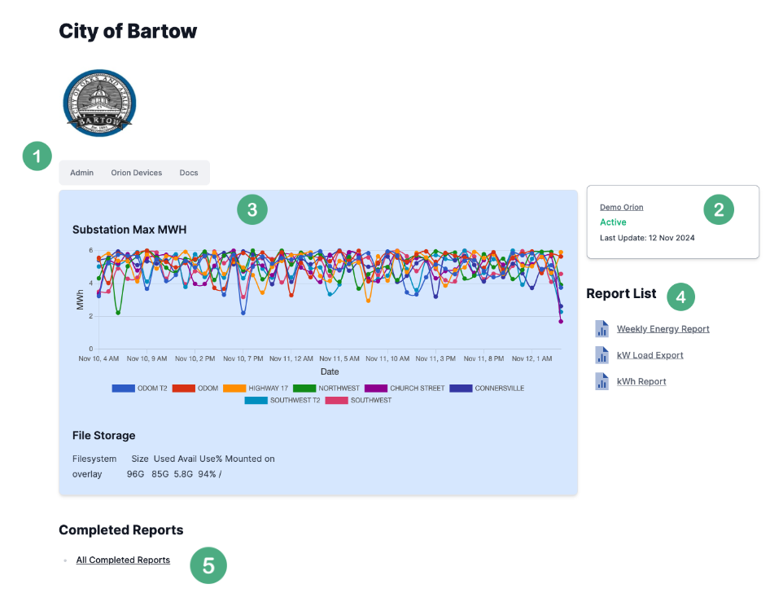This screenshot has width=783, height=615.
Task: Open the Docs tab
Action: (189, 173)
